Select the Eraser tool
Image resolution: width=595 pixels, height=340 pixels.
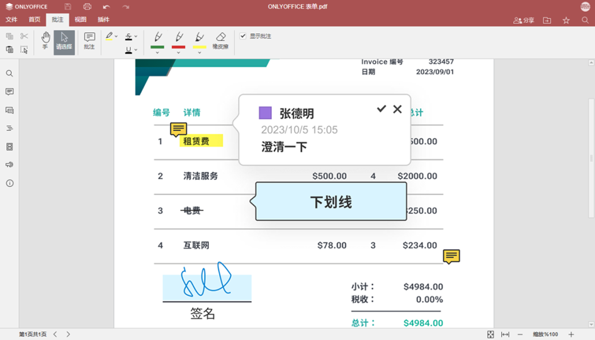220,40
